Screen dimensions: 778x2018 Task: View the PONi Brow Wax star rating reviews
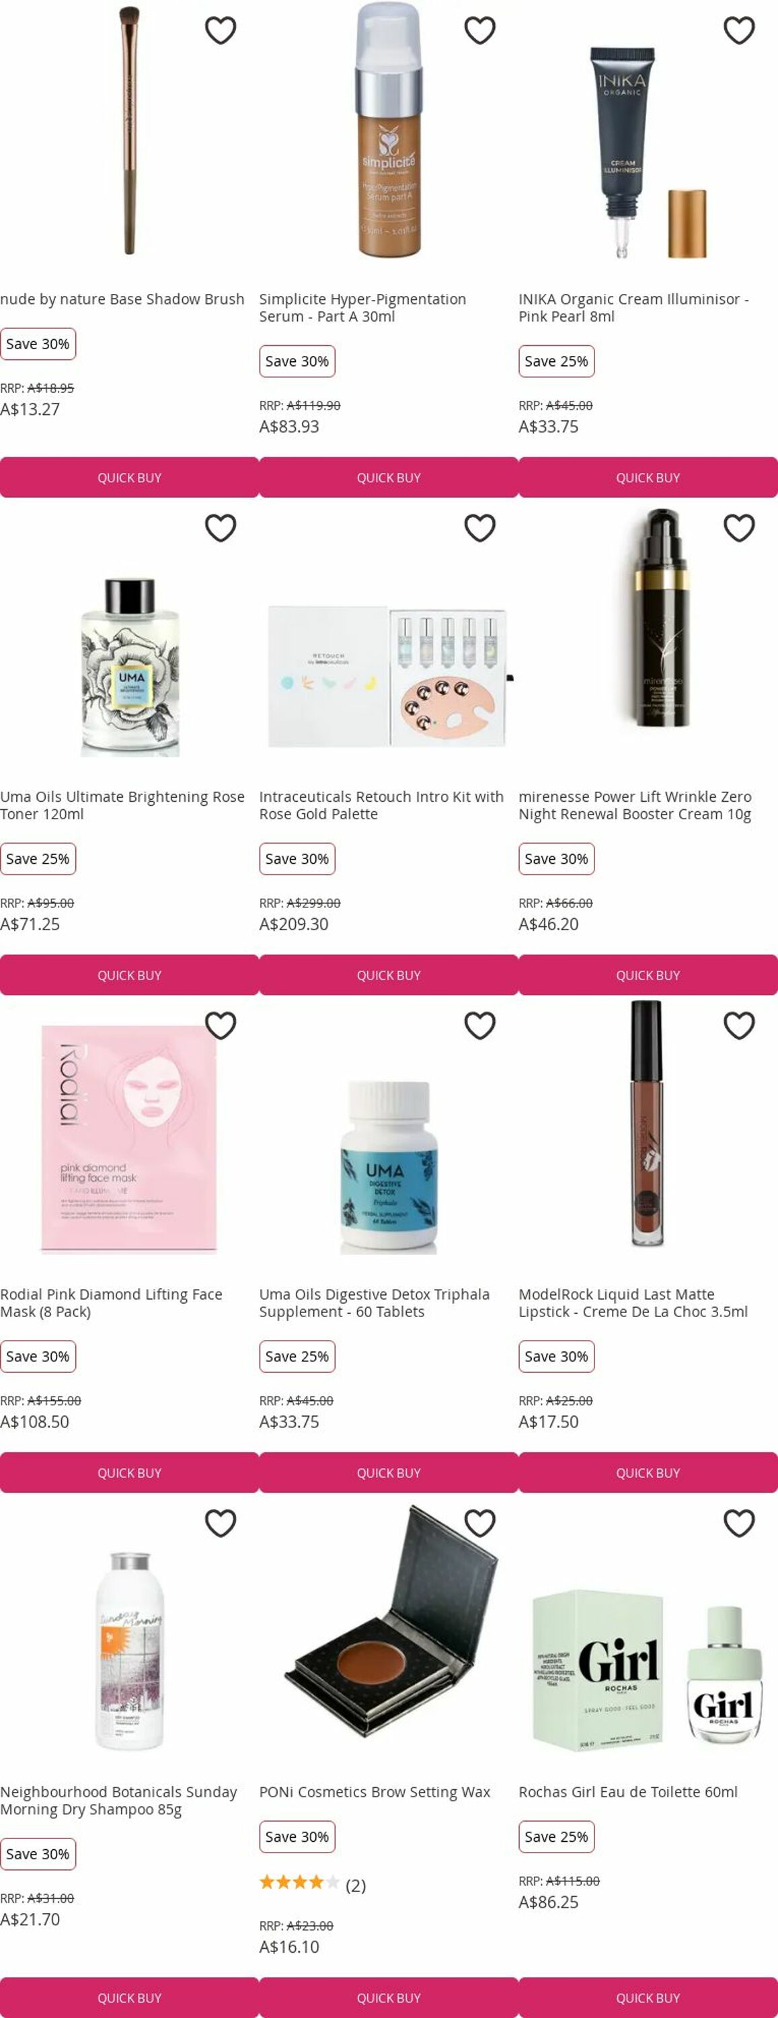[x=313, y=1885]
